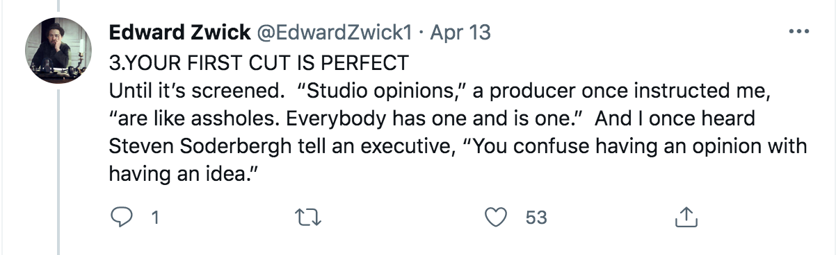Image resolution: width=836 pixels, height=255 pixels.
Task: Click Edward Zwick's profile avatar
Action: [x=58, y=50]
